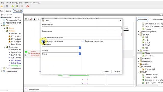The width and height of the screenshot is (163, 92).
Task: Click the upload to controller icon
Action: tap(17, 6)
